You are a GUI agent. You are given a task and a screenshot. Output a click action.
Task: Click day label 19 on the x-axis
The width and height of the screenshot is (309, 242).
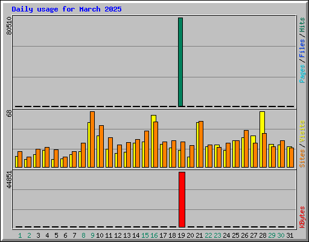(181, 235)
